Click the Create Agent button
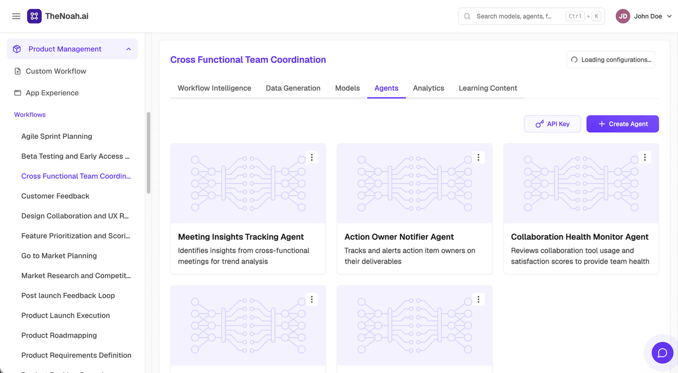Screen dimensions: 678x373 click(x=623, y=124)
